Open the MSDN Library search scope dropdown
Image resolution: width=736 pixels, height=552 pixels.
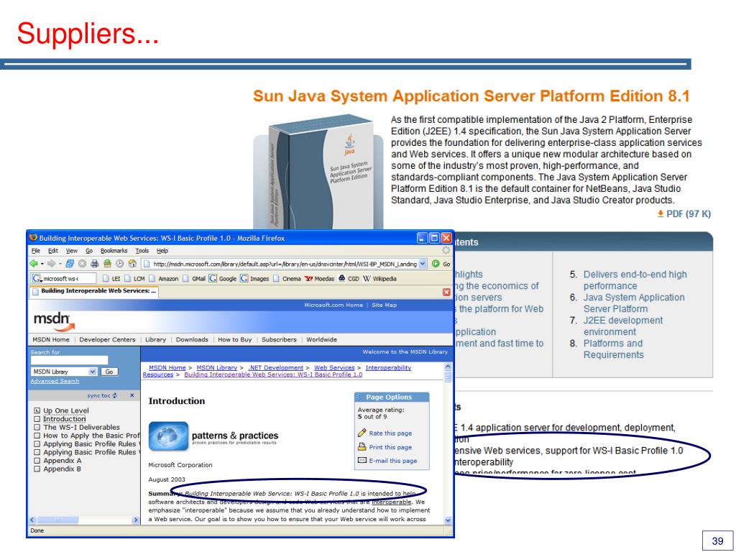click(x=93, y=372)
